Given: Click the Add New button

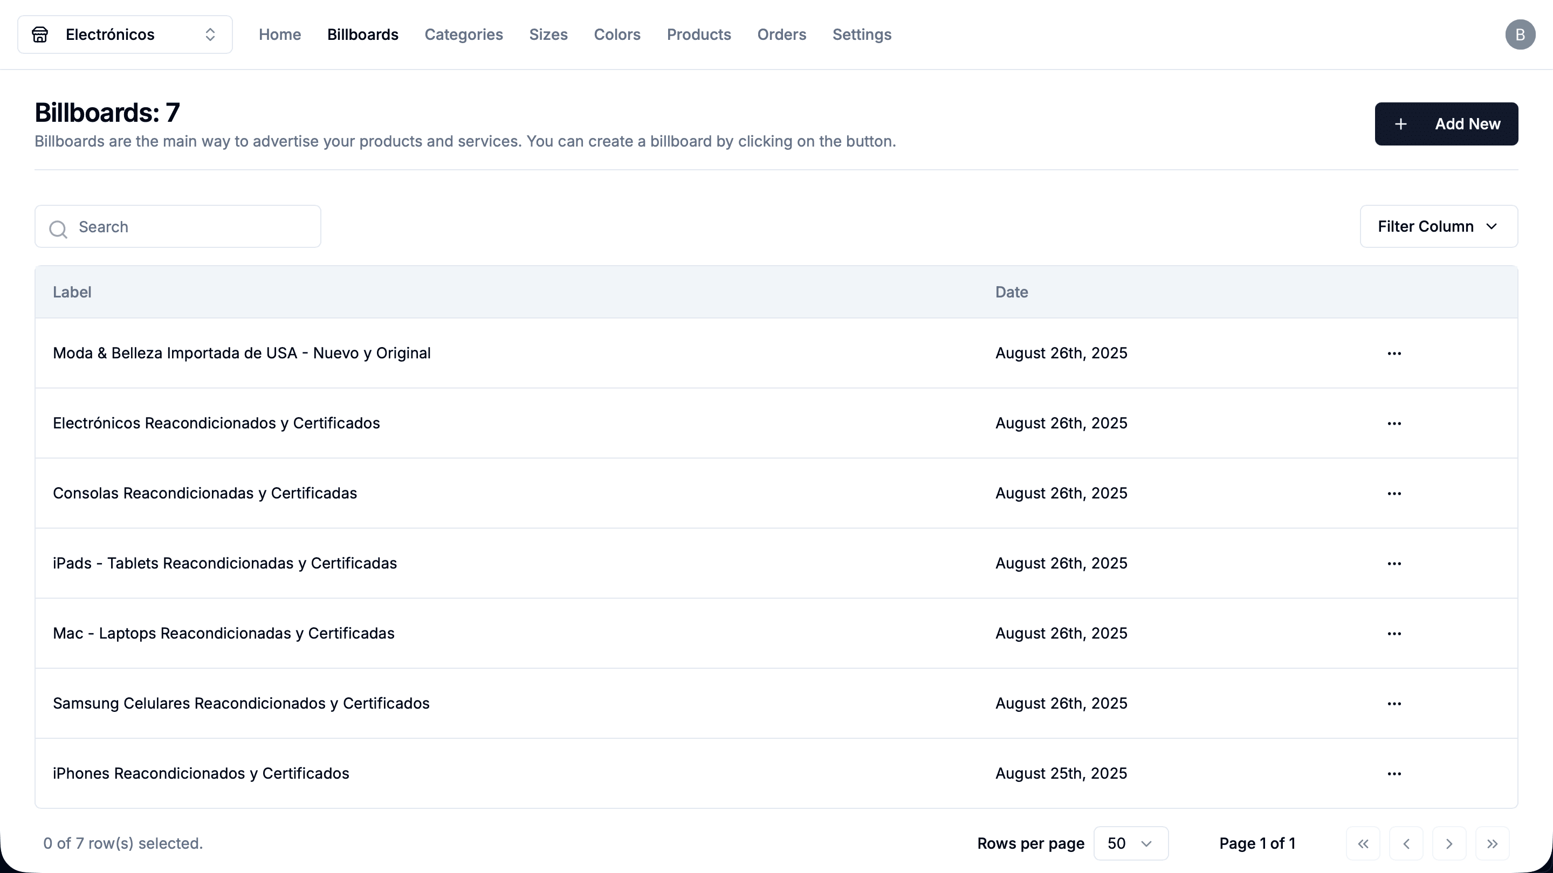Looking at the screenshot, I should (x=1446, y=124).
